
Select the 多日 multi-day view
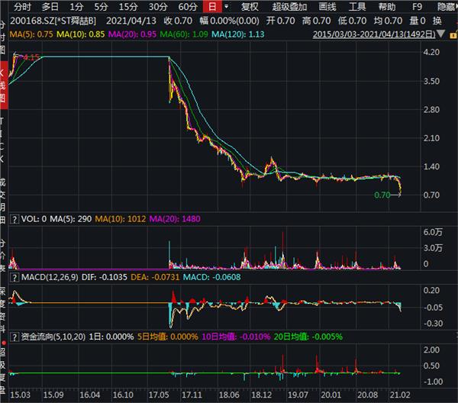50,6
